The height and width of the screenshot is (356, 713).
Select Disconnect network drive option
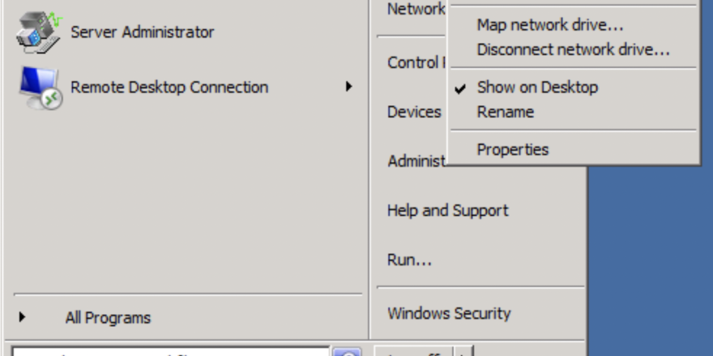(573, 49)
